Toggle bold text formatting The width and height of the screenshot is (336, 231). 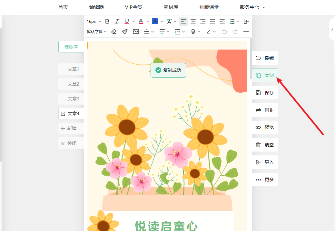tap(107, 21)
